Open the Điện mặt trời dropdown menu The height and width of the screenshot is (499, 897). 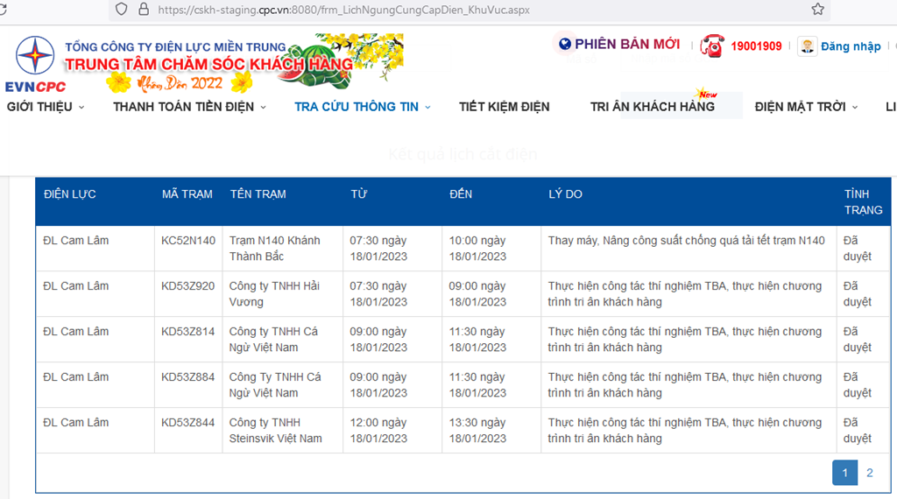(x=806, y=107)
